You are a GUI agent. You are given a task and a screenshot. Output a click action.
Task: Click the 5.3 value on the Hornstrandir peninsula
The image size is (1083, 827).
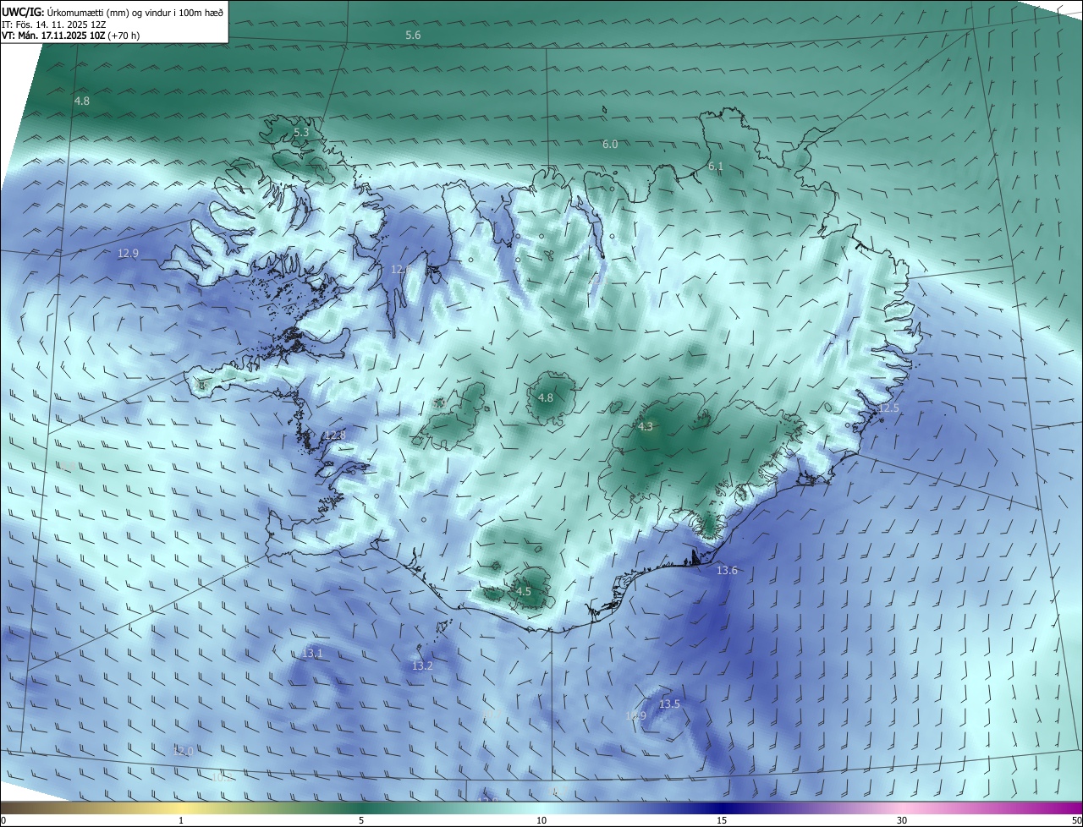(301, 133)
